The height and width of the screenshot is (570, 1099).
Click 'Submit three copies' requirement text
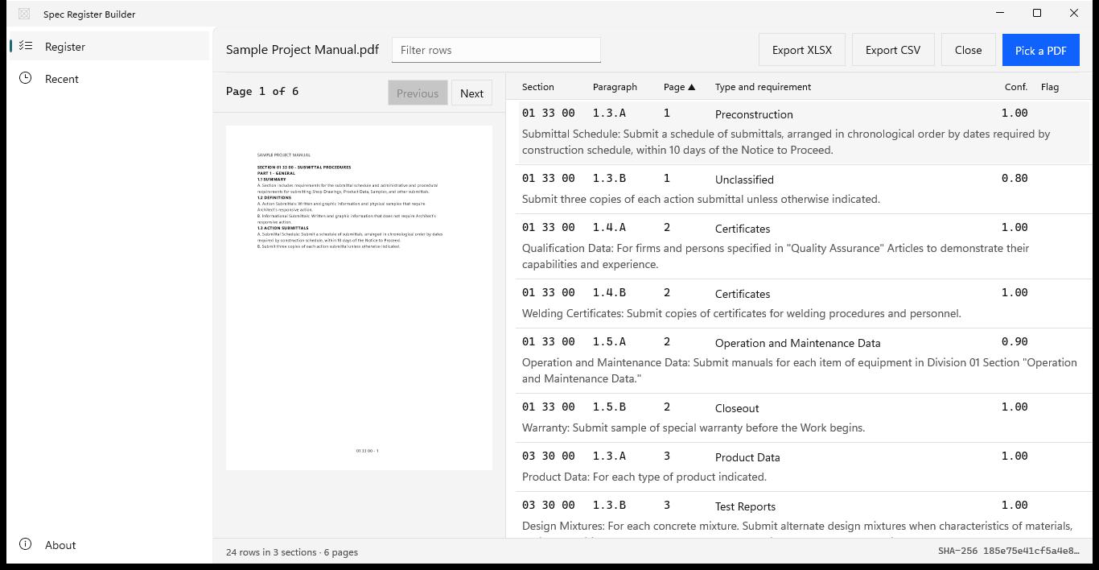point(701,199)
